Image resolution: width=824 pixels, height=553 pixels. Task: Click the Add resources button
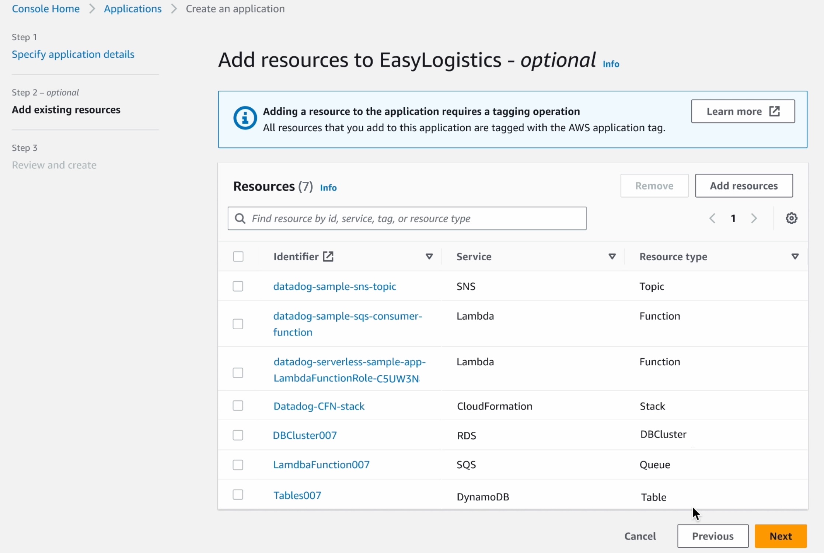click(744, 185)
